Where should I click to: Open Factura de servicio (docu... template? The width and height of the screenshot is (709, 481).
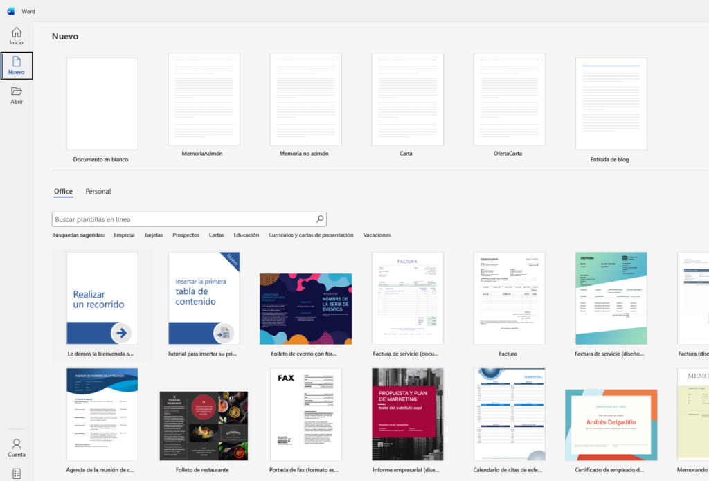click(407, 298)
